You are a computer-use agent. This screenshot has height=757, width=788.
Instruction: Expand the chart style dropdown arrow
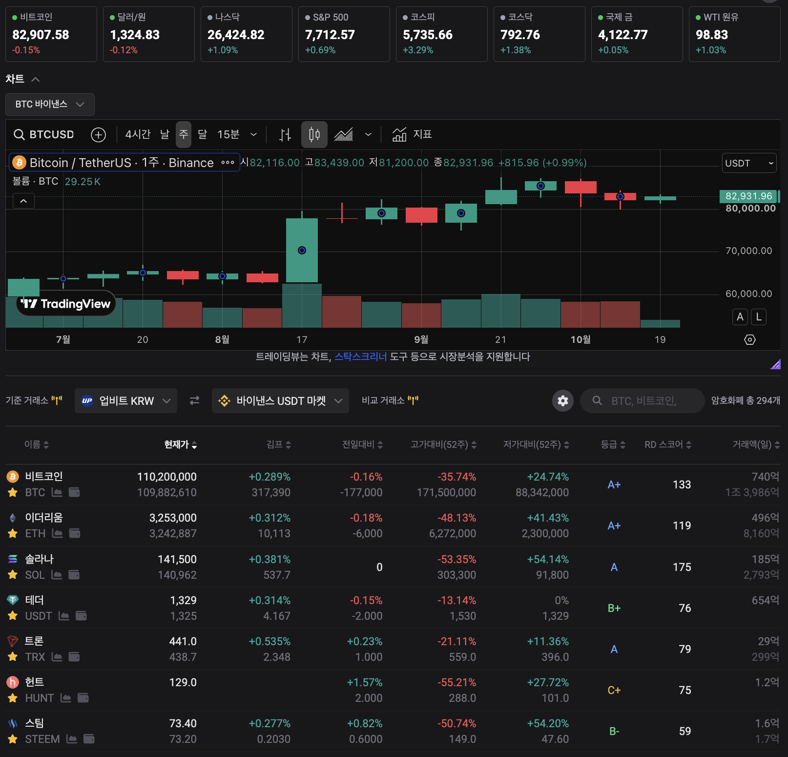pos(368,134)
